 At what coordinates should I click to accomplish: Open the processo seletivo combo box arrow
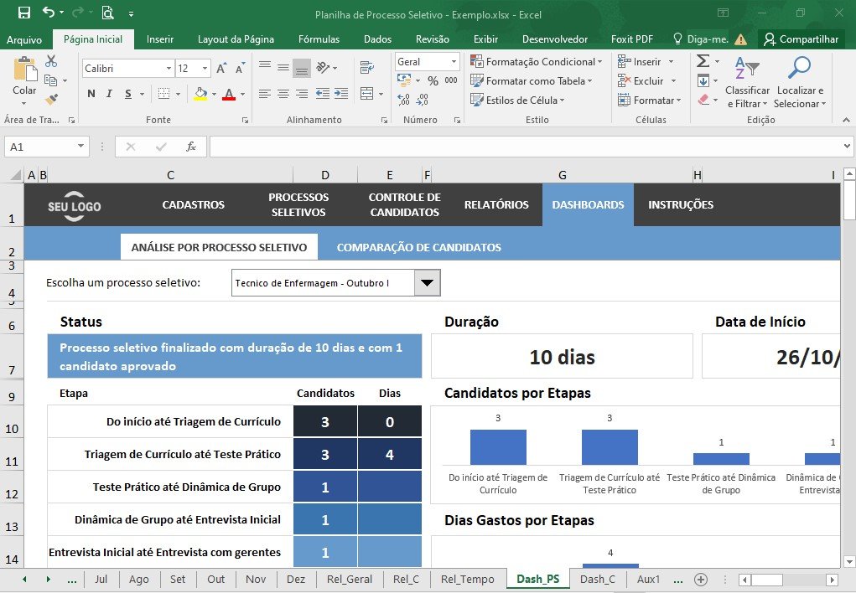(427, 282)
